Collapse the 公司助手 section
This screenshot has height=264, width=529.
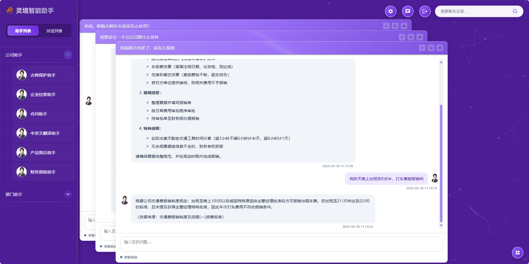pos(68,55)
